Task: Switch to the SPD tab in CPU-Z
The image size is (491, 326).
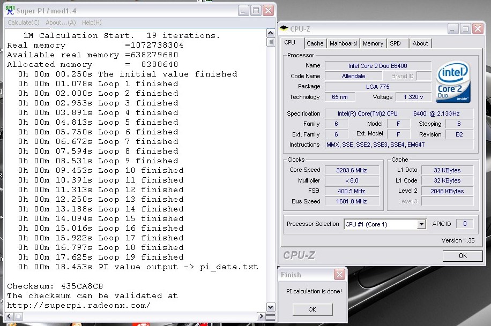Action: (395, 43)
